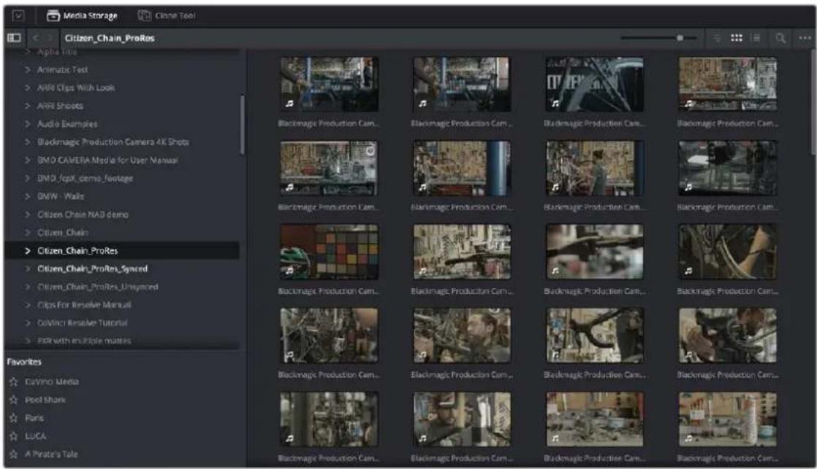Open A Pirate's Tale favorite
817x469 pixels.
coord(51,454)
